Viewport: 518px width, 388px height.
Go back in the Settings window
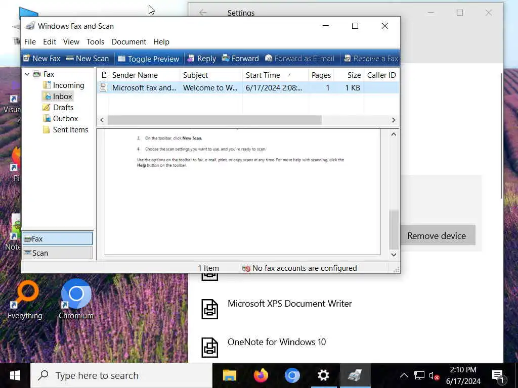pyautogui.click(x=203, y=13)
